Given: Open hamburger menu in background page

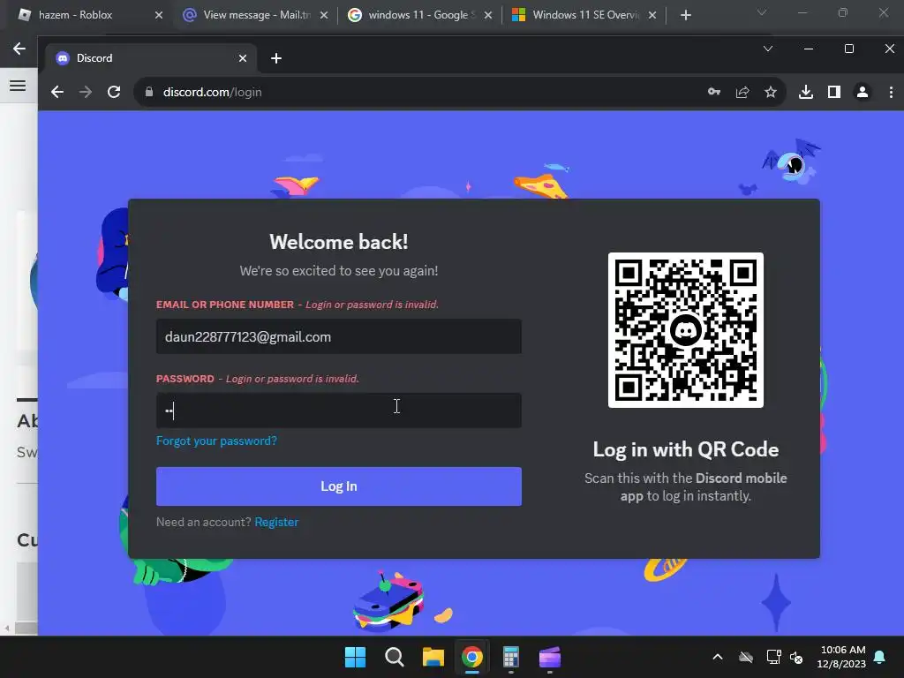Looking at the screenshot, I should (x=18, y=86).
